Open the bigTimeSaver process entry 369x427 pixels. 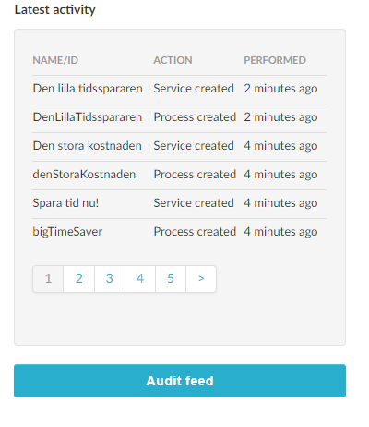click(67, 232)
